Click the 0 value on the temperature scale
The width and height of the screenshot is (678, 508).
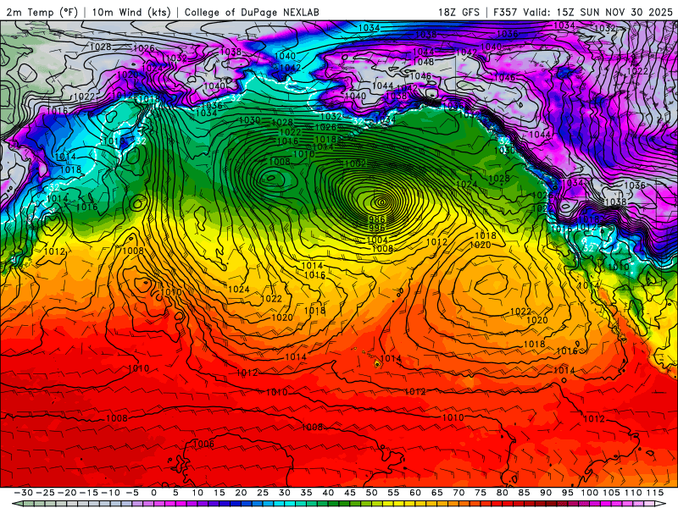pos(154,493)
